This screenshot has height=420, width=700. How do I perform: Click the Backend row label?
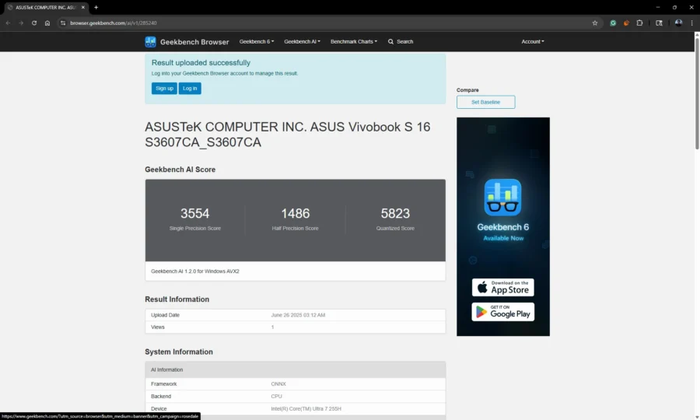(161, 397)
